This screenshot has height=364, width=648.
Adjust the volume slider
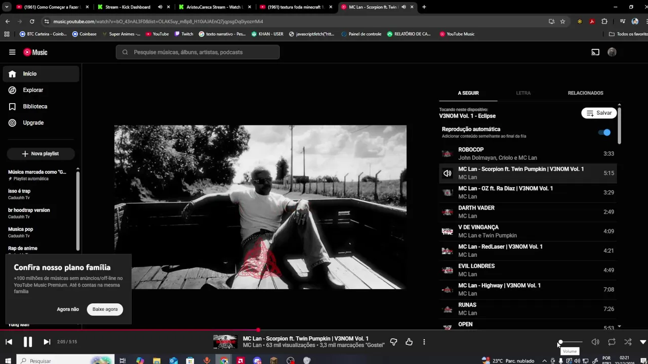(x=571, y=342)
